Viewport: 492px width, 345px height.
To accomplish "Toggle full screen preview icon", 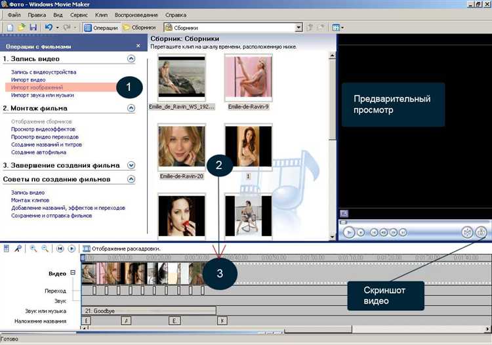I will click(x=344, y=214).
